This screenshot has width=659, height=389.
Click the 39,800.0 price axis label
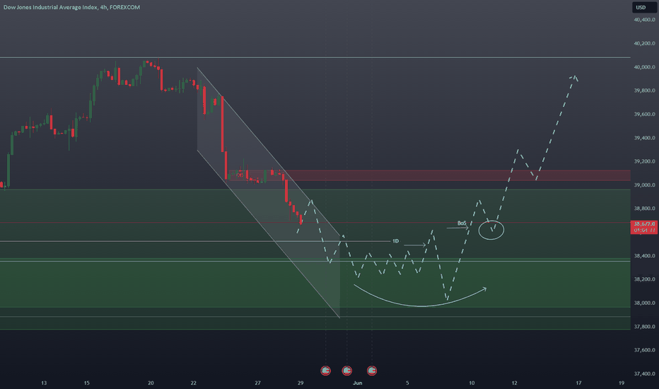[x=644, y=91]
